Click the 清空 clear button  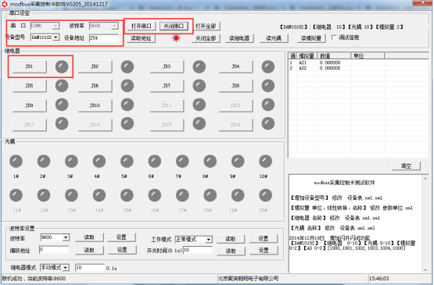406,166
